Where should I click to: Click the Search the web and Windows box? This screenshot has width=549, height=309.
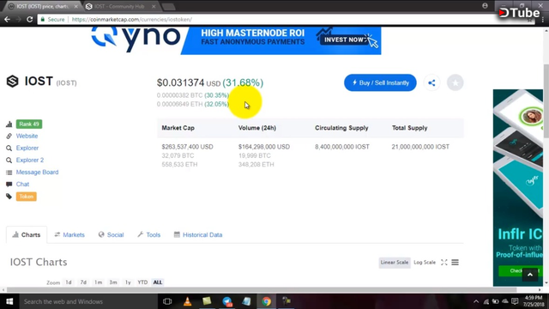pyautogui.click(x=87, y=301)
